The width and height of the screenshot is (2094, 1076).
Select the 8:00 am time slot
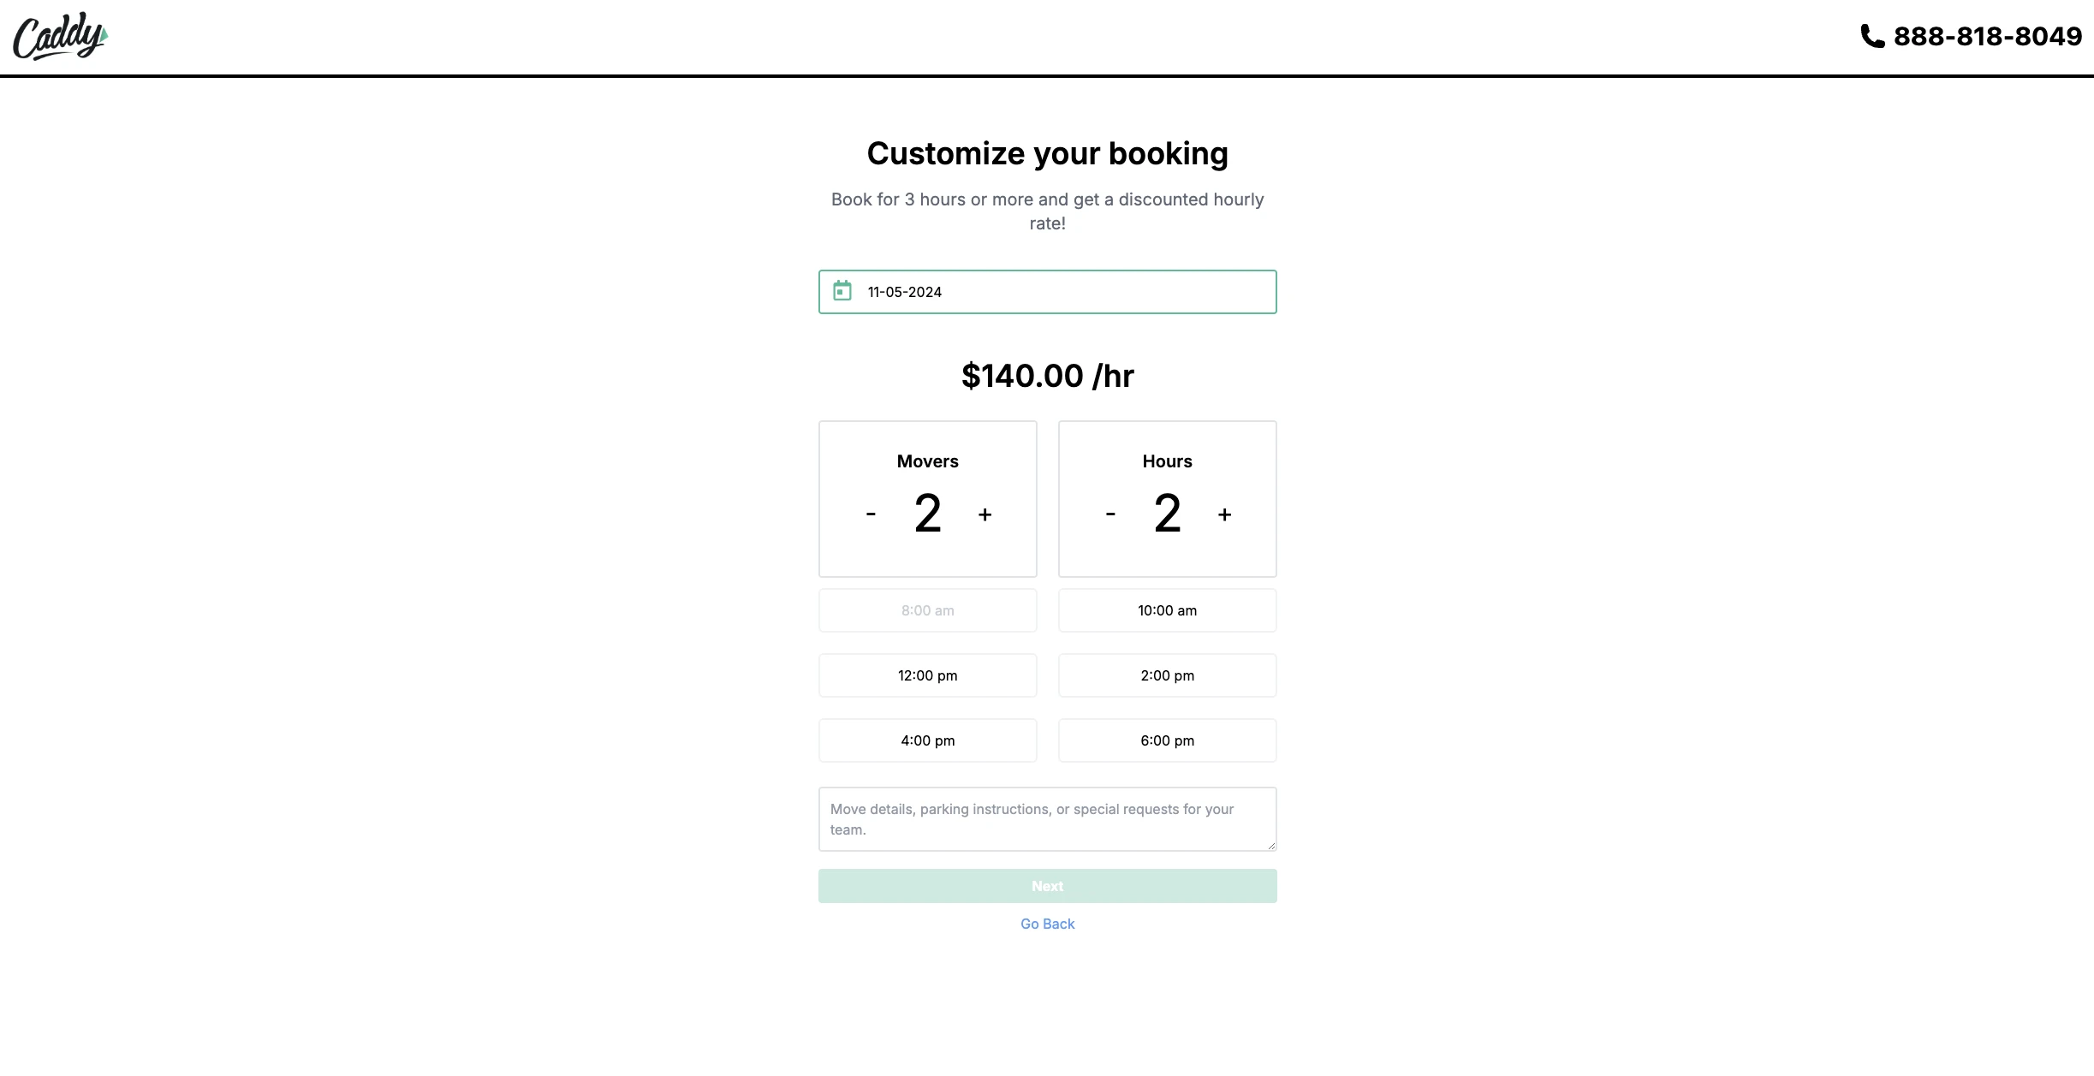point(927,610)
